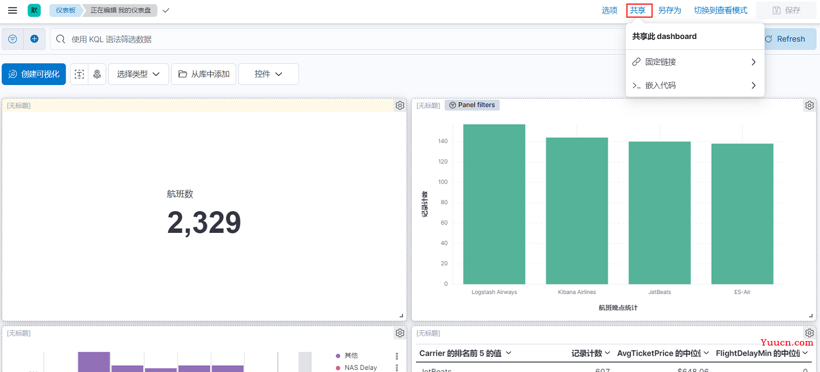Expand 固定链接 submenu chevron
The height and width of the screenshot is (372, 820).
click(x=753, y=62)
